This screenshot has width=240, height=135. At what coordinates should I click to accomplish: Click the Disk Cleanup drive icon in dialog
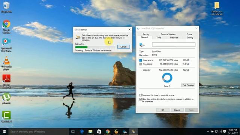click(78, 37)
